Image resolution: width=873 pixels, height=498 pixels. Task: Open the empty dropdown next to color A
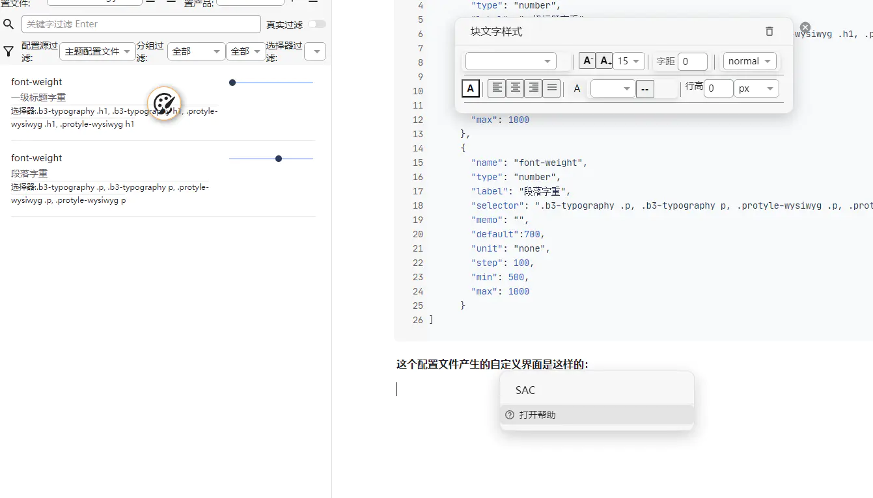point(613,88)
